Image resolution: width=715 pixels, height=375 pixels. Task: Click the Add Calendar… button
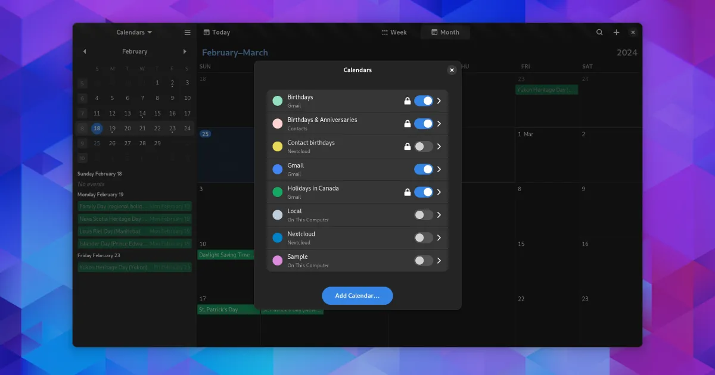click(x=357, y=296)
